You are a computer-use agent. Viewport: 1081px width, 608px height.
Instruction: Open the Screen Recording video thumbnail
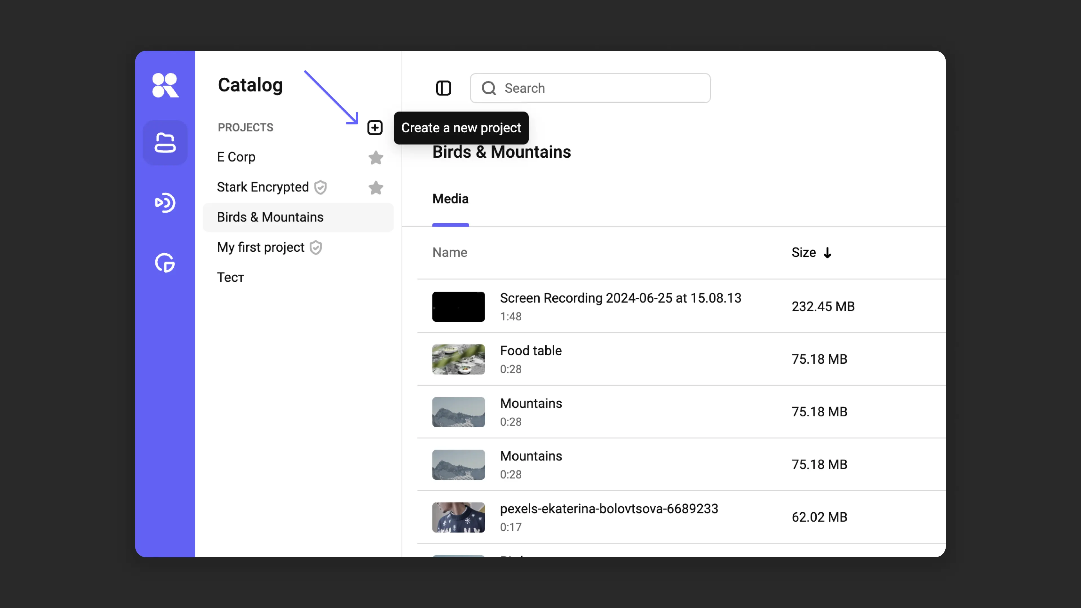coord(459,307)
